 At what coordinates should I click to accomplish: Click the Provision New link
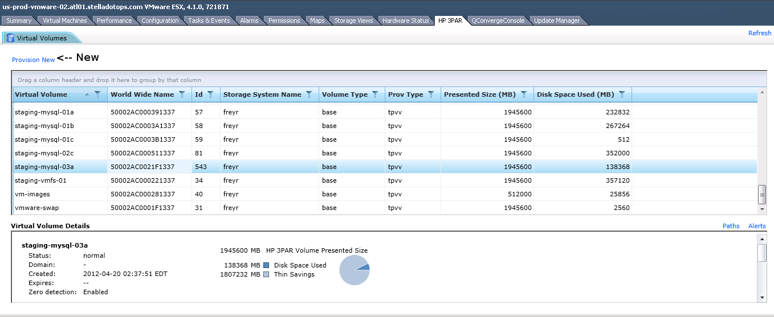(34, 60)
